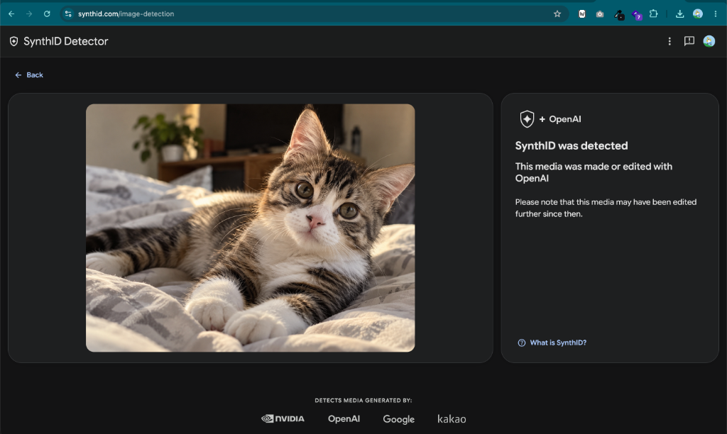Open the Chrome three-dot menu

[x=716, y=14]
